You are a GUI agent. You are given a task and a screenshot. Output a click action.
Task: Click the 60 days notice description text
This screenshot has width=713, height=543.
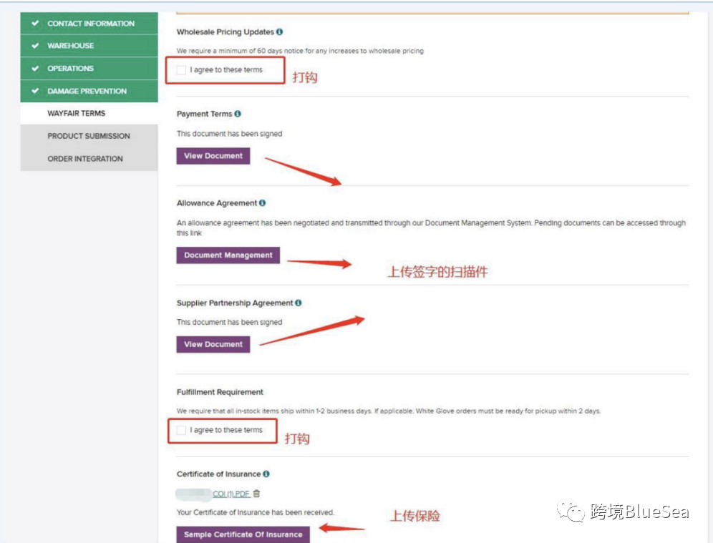(300, 51)
